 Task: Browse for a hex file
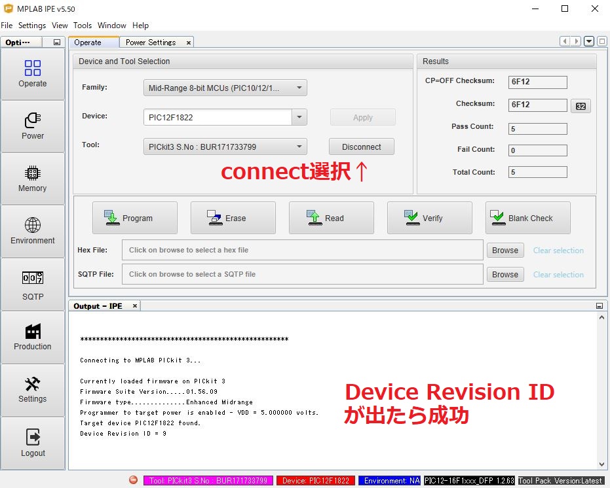click(505, 251)
